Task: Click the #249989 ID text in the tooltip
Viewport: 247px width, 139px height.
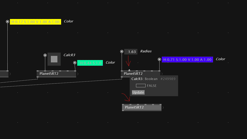Action: click(x=168, y=79)
